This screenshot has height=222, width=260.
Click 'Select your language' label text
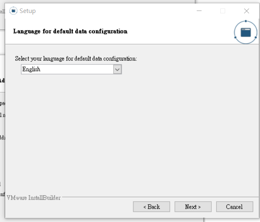[76, 59]
